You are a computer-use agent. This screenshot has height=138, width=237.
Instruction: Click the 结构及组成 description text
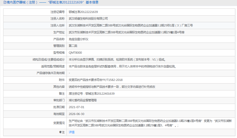[x=118, y=60]
